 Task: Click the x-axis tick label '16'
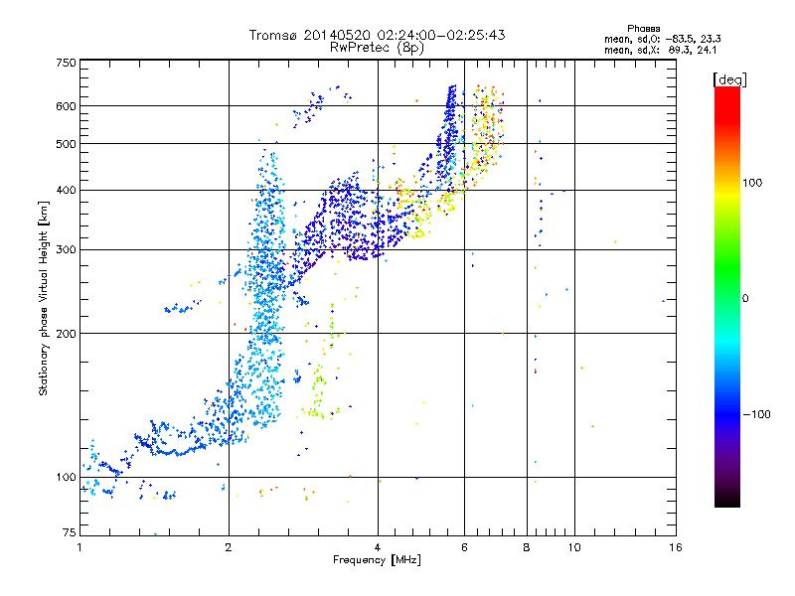click(676, 547)
